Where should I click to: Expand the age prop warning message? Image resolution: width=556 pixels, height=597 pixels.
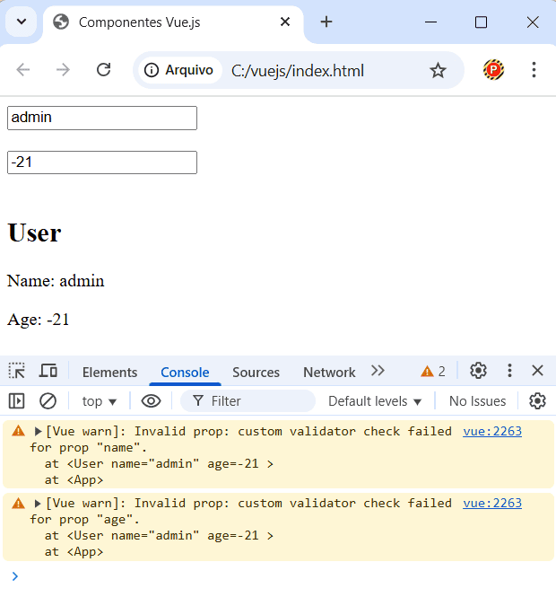tap(38, 504)
